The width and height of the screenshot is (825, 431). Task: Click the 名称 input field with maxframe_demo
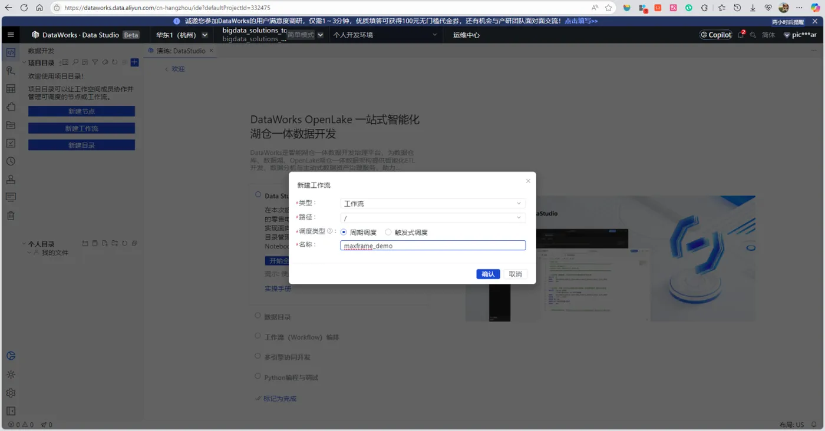pyautogui.click(x=433, y=246)
